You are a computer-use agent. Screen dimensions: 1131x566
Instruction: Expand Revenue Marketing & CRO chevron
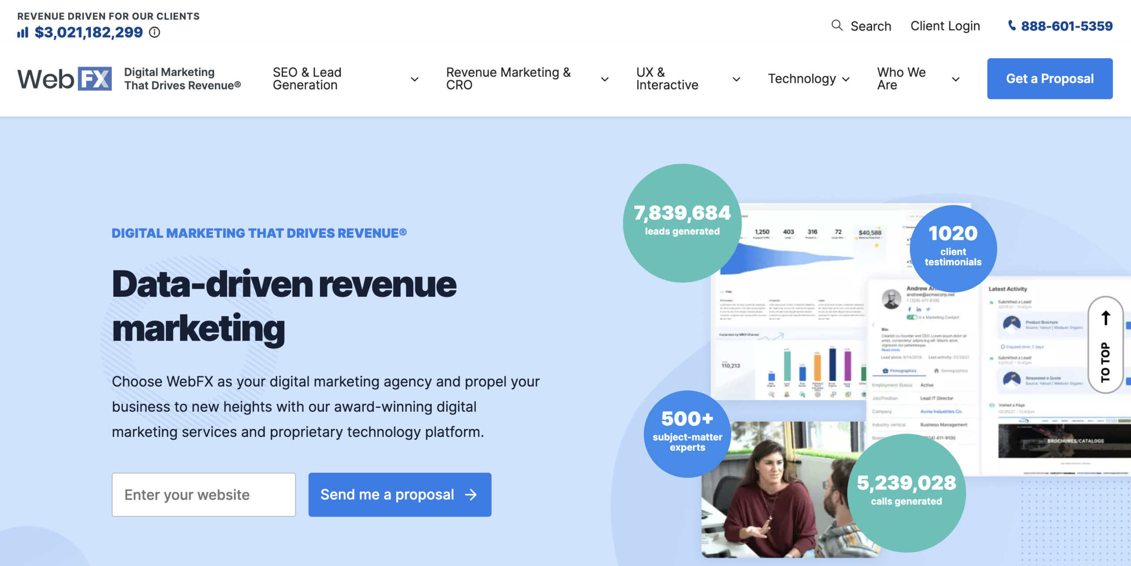click(x=605, y=79)
